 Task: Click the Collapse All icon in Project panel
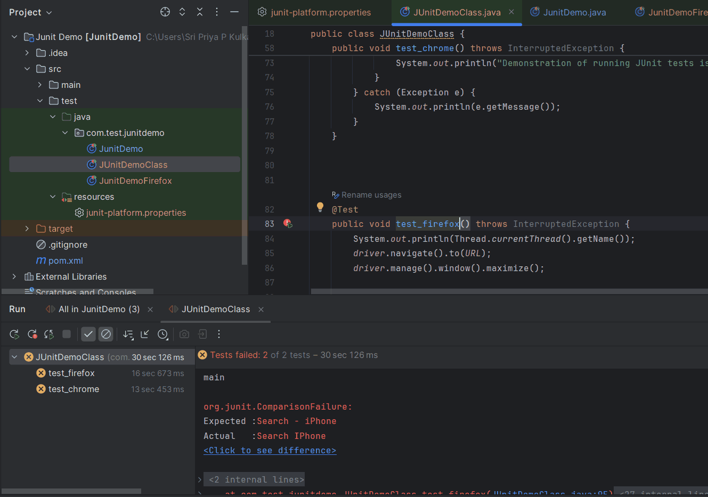tap(200, 12)
